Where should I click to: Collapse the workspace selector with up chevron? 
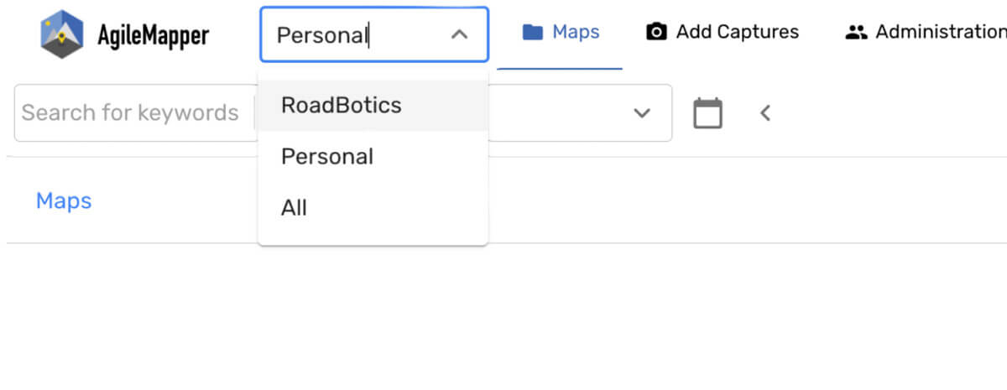point(459,34)
